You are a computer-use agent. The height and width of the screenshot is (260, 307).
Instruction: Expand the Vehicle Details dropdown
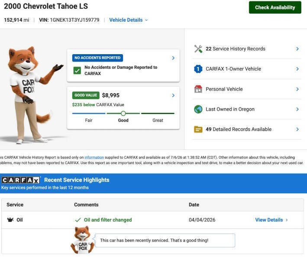[129, 20]
